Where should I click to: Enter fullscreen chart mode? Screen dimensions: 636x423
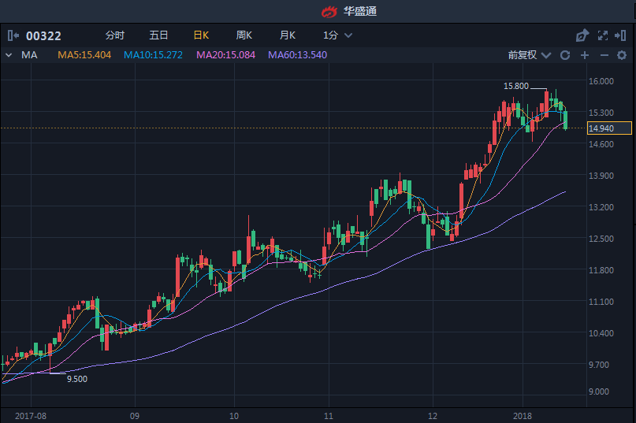(603, 35)
